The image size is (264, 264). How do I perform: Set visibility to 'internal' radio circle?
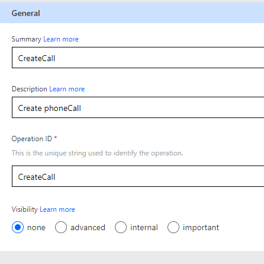tap(121, 227)
